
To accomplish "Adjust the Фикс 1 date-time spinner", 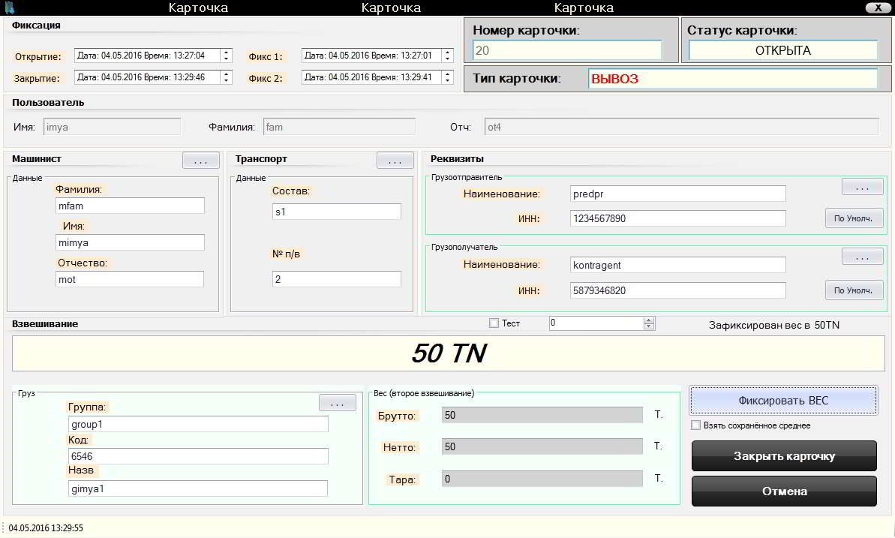I will [448, 56].
